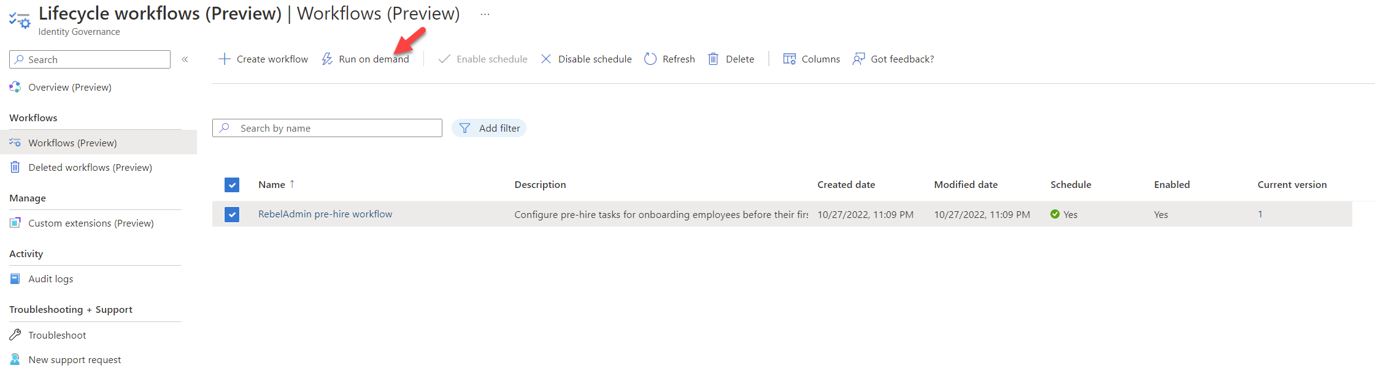
Task: Click Create workflow label
Action: coord(272,59)
